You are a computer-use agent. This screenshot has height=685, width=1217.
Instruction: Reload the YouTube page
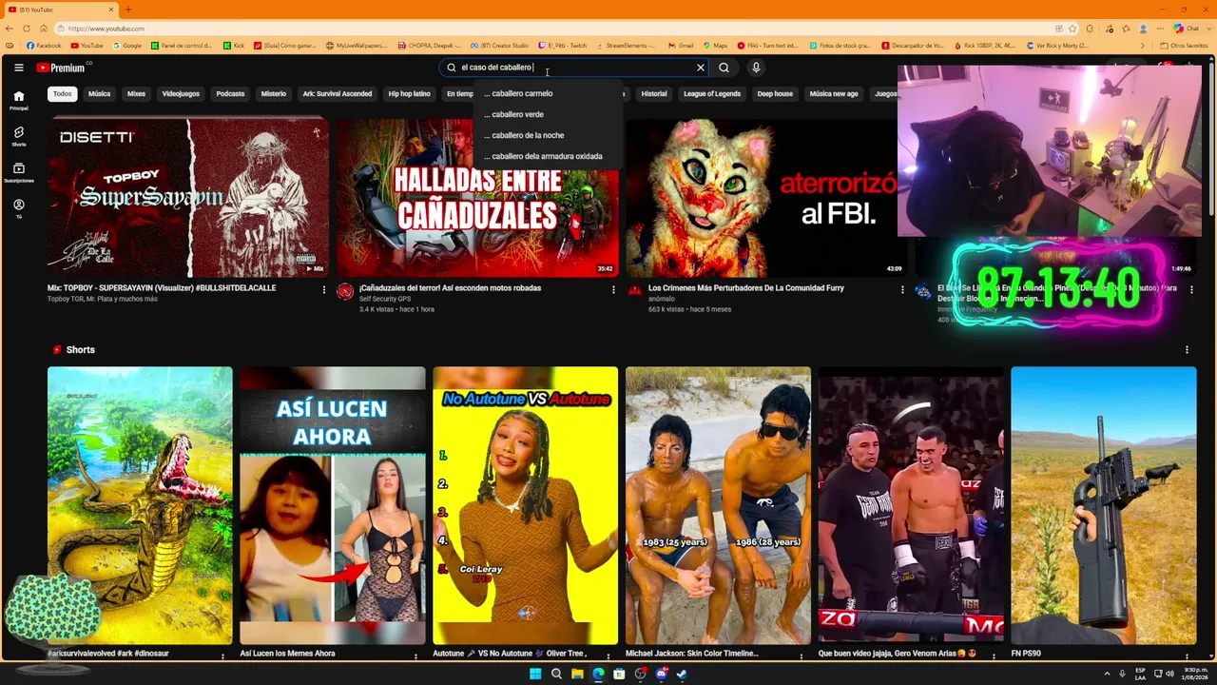tap(26, 29)
